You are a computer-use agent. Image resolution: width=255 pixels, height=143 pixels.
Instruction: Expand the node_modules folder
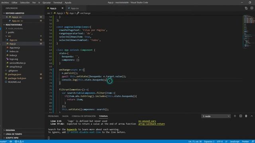pyautogui.click(x=16, y=29)
